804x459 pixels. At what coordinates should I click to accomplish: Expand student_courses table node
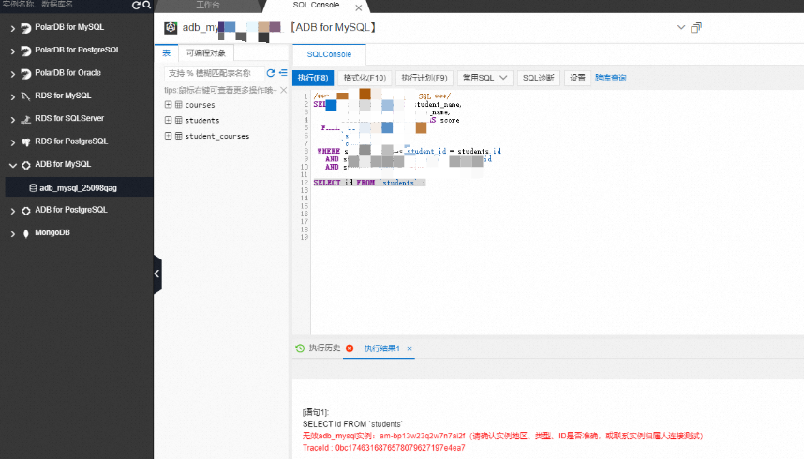point(168,136)
